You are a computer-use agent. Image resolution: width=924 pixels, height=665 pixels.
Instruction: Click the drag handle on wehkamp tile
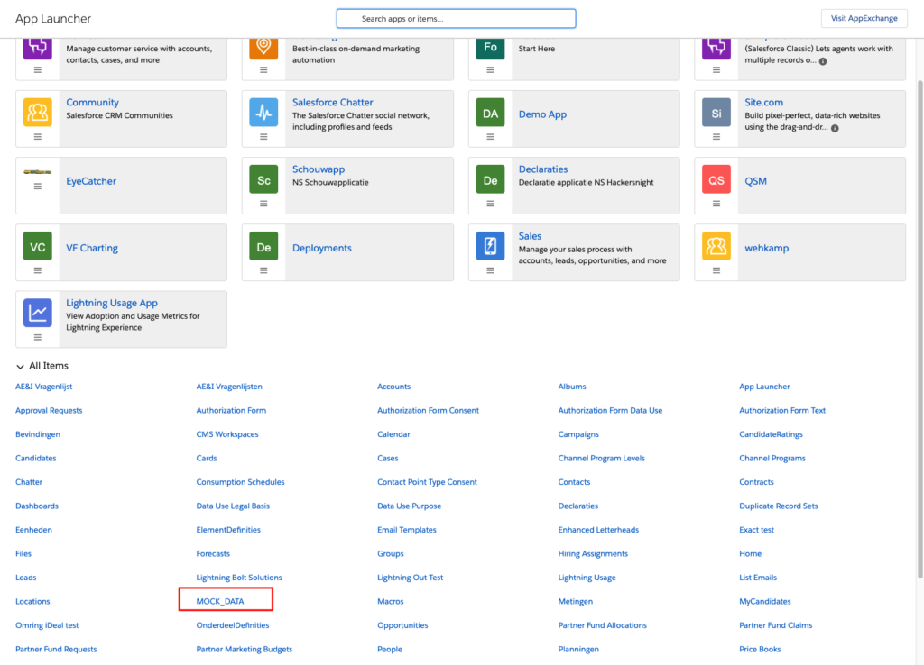point(716,270)
